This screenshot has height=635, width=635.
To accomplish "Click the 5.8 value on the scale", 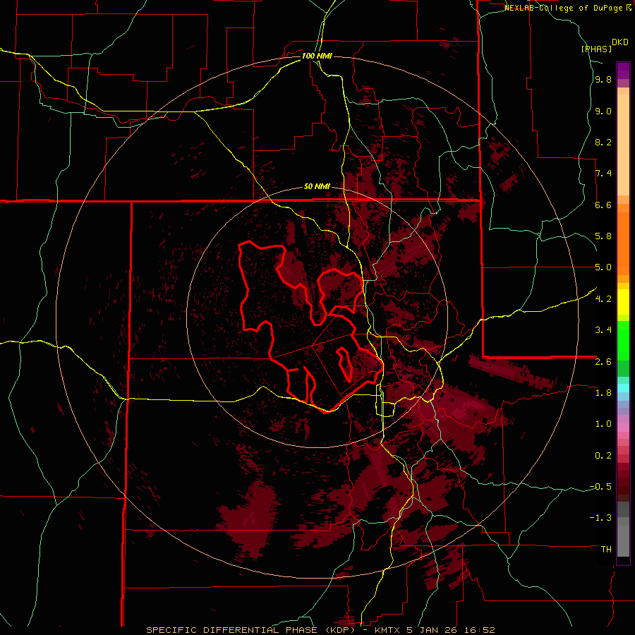I will pos(603,236).
